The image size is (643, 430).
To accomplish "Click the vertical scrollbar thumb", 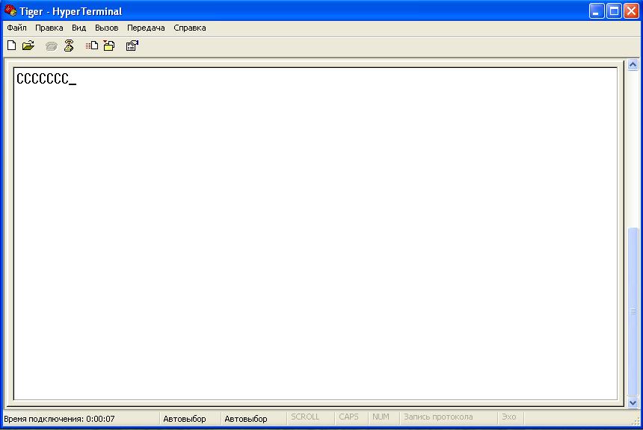I will point(633,311).
